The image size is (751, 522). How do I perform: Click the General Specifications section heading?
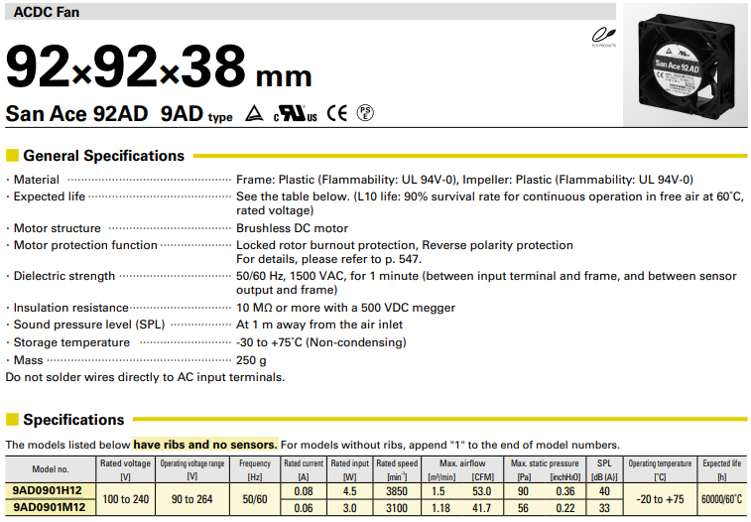[x=103, y=156]
